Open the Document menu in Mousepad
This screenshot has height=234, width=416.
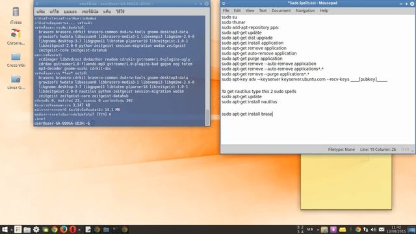tap(281, 10)
